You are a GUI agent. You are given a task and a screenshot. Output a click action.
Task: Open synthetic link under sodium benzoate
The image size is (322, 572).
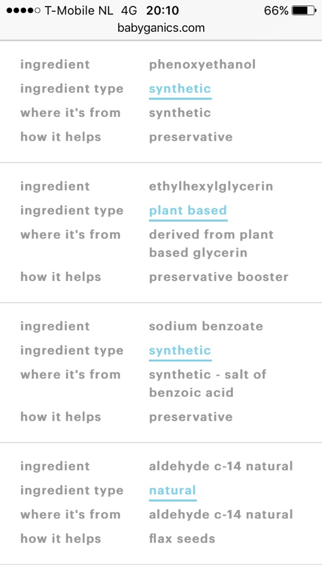(x=180, y=351)
